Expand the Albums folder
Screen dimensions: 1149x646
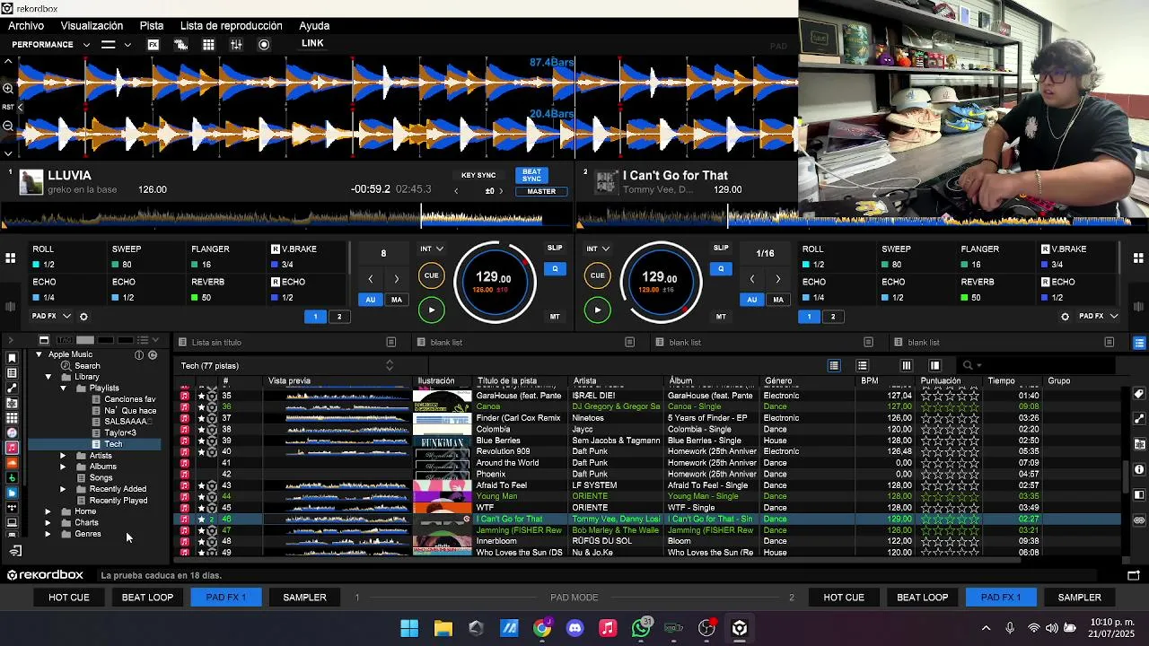[63, 467]
